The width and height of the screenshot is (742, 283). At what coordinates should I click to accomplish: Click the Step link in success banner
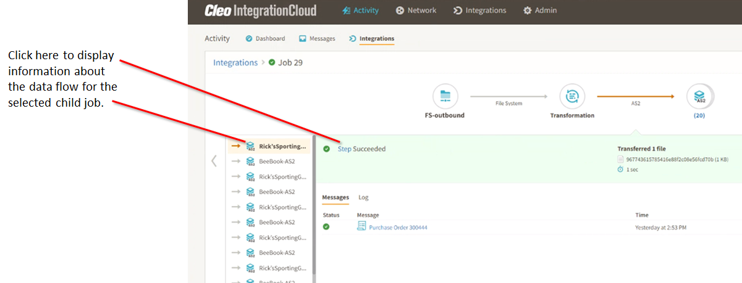[344, 149]
